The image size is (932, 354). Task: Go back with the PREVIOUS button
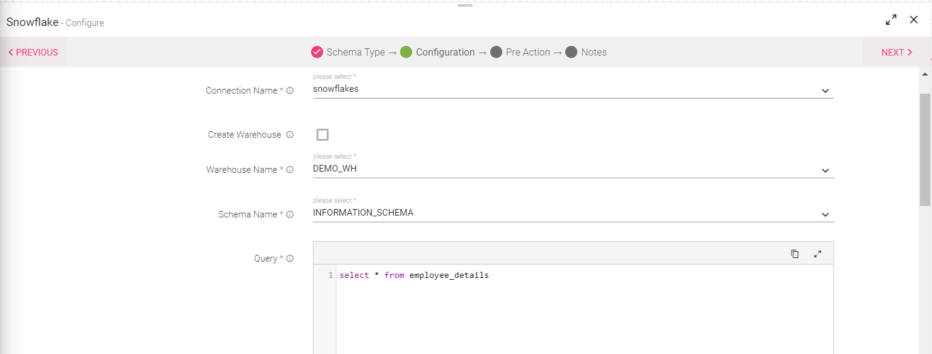(x=33, y=53)
